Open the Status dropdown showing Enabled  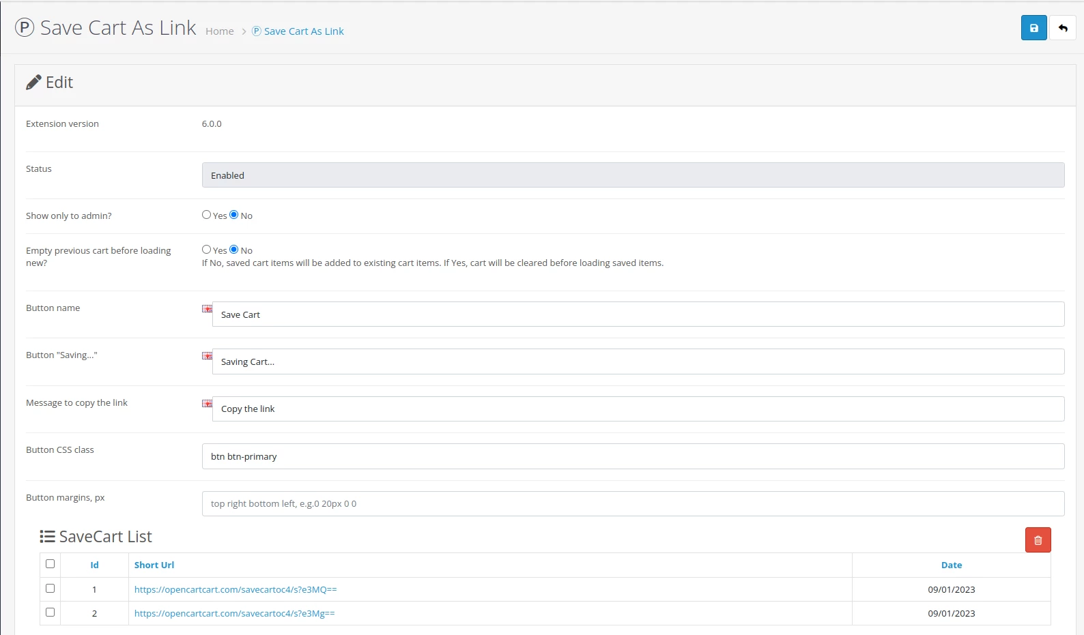(x=632, y=175)
